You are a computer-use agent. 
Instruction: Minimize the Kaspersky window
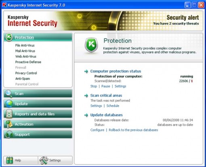tap(187, 5)
